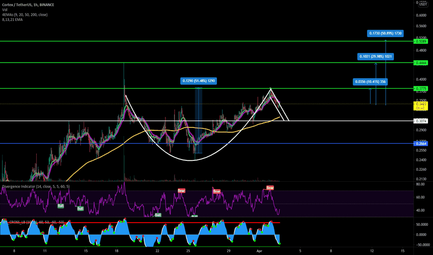Screen dimensions: 433x255
Task: Select the 0.1730 (50.89%) measurement label
Action: click(386, 33)
